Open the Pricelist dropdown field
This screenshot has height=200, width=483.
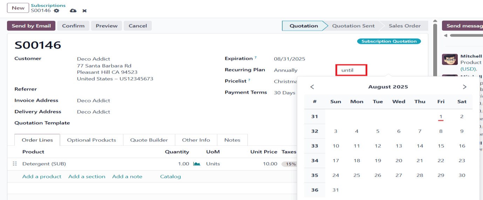coord(285,81)
